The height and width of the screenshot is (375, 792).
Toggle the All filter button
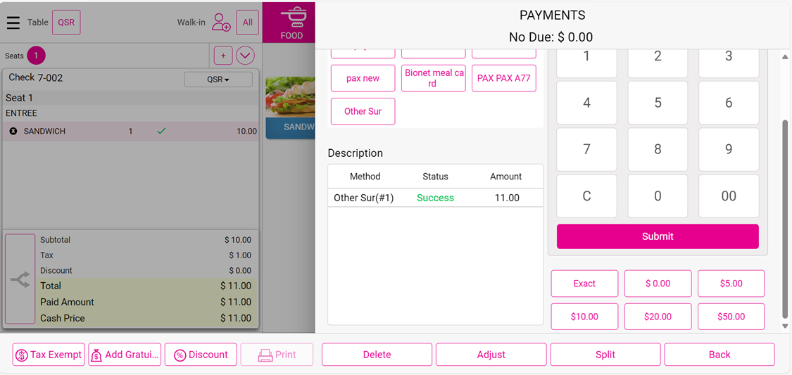pyautogui.click(x=247, y=23)
